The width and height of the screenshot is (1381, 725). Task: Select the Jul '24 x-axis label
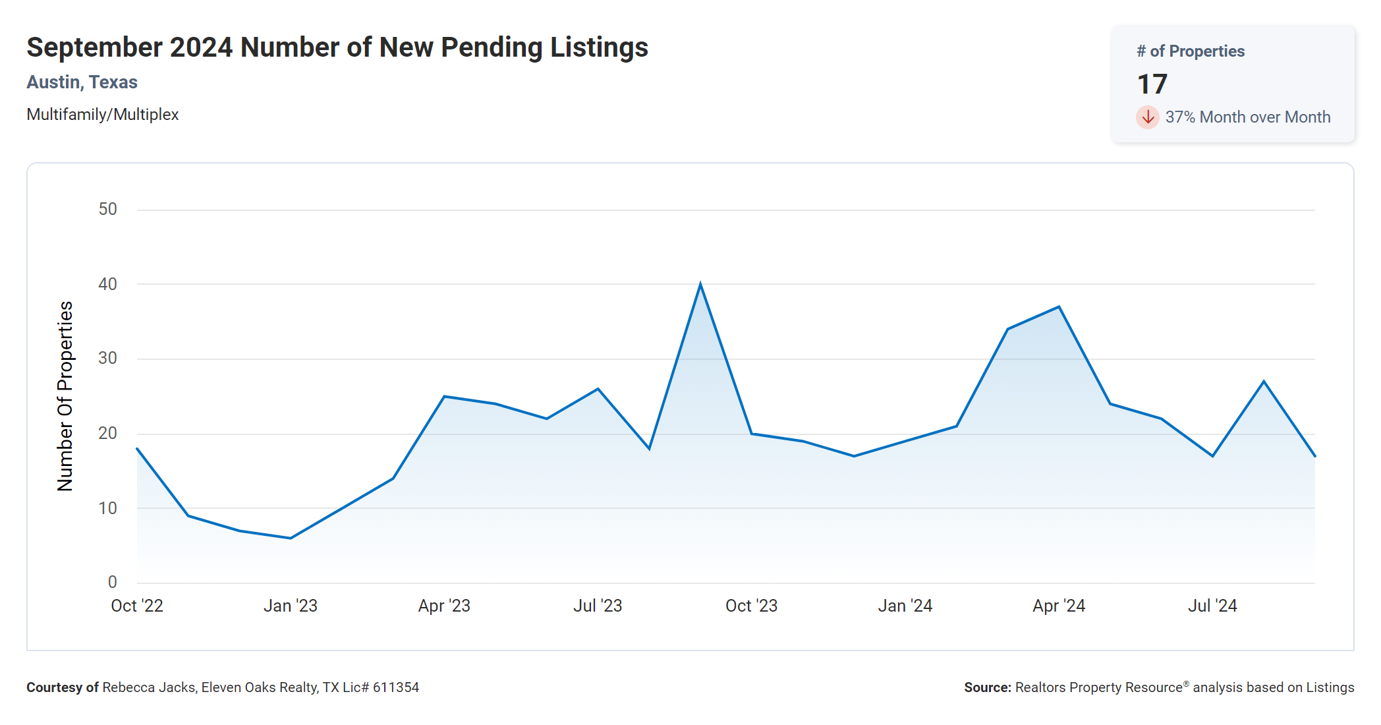pos(1212,606)
